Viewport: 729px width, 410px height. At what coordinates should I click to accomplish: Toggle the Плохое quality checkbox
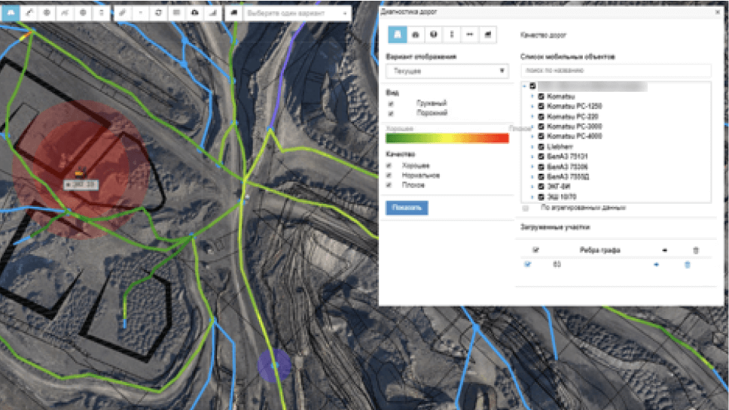pyautogui.click(x=390, y=184)
